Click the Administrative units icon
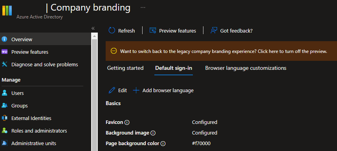The height and width of the screenshot is (151, 337). pos(4,143)
